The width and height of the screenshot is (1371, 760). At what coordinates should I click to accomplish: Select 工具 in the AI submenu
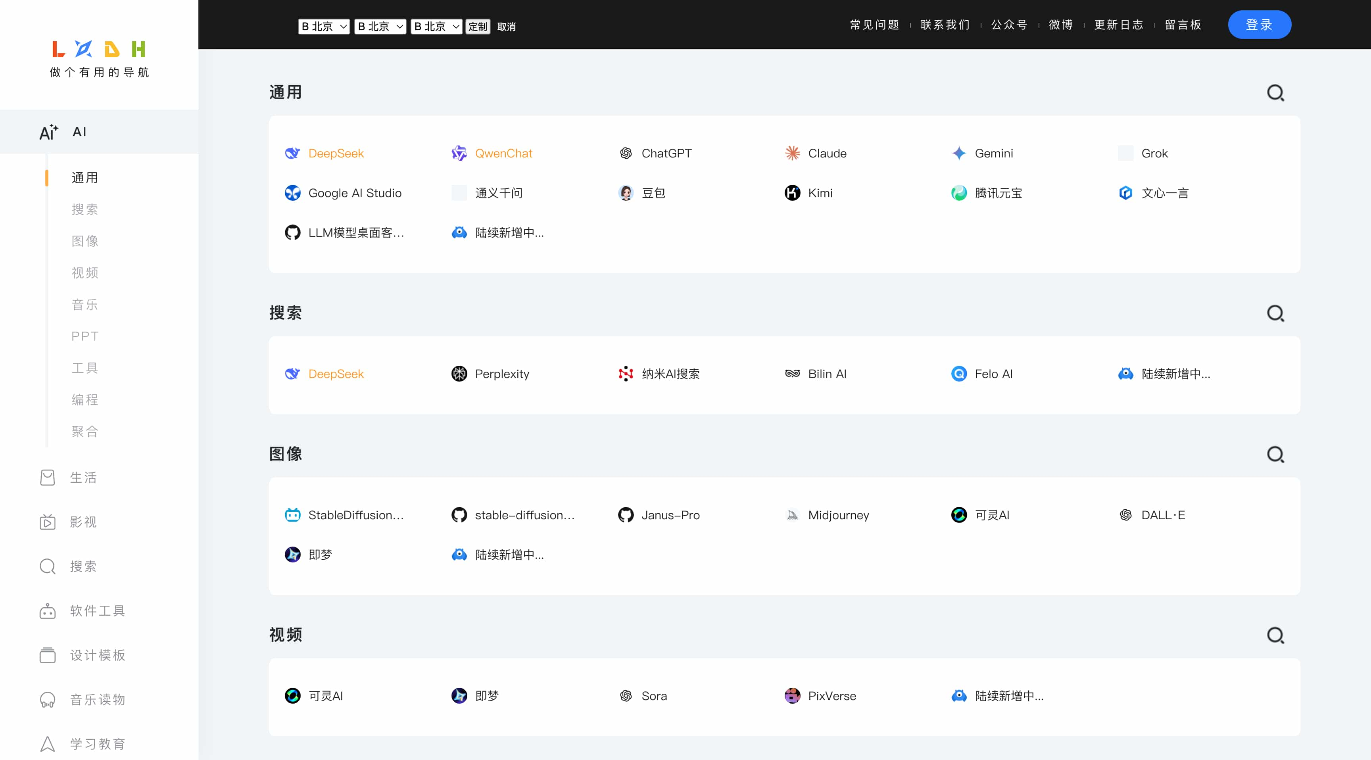click(x=84, y=368)
